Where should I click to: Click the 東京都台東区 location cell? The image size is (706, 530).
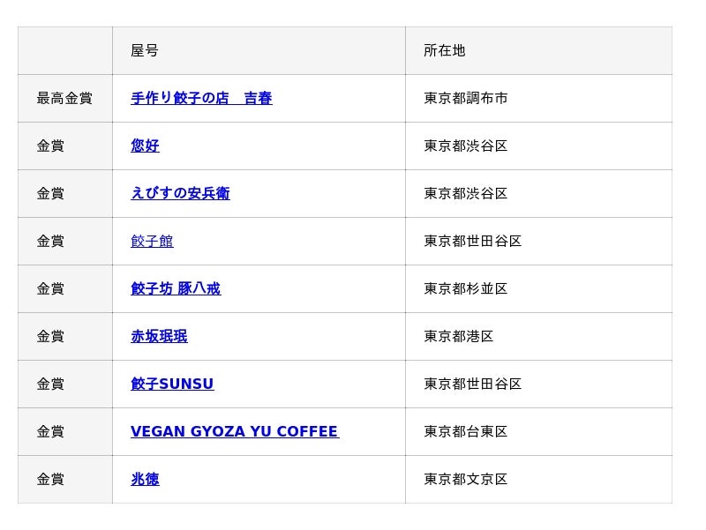tap(538, 432)
